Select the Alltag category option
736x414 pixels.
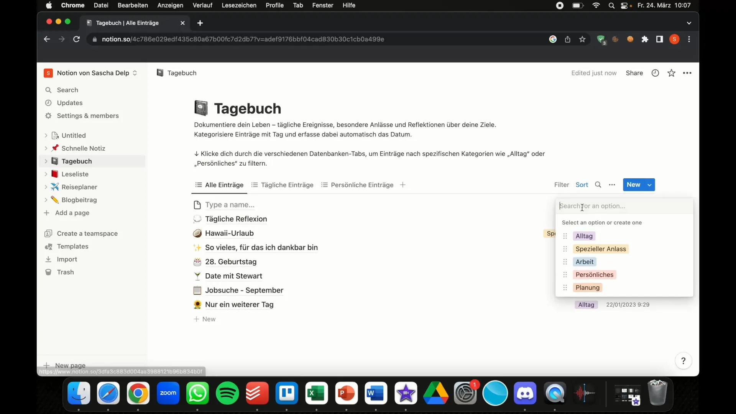pos(584,236)
